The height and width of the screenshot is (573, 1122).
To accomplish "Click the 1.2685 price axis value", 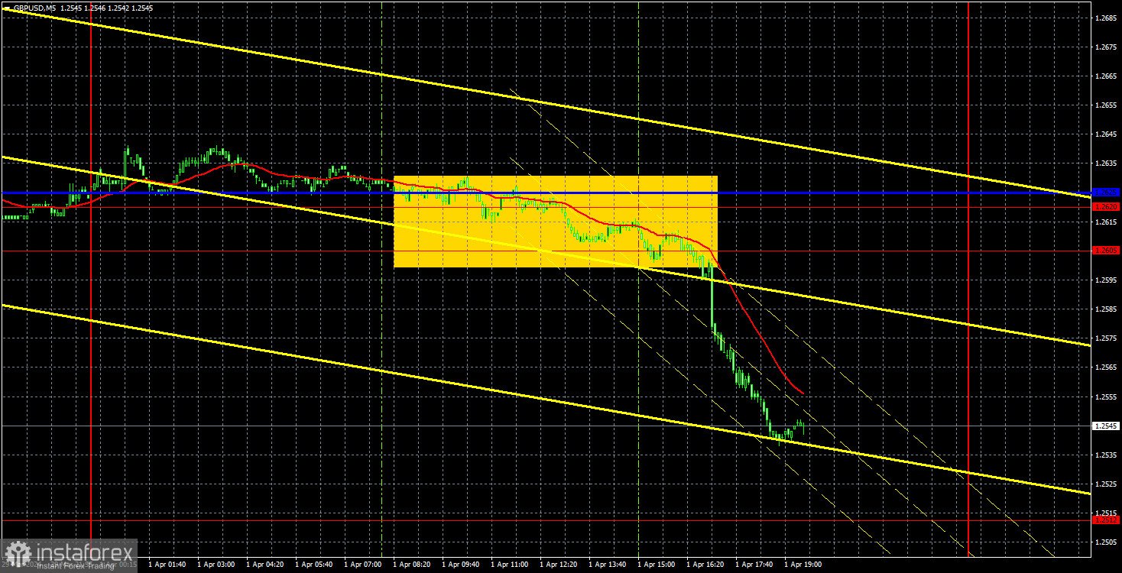I will click(1106, 18).
